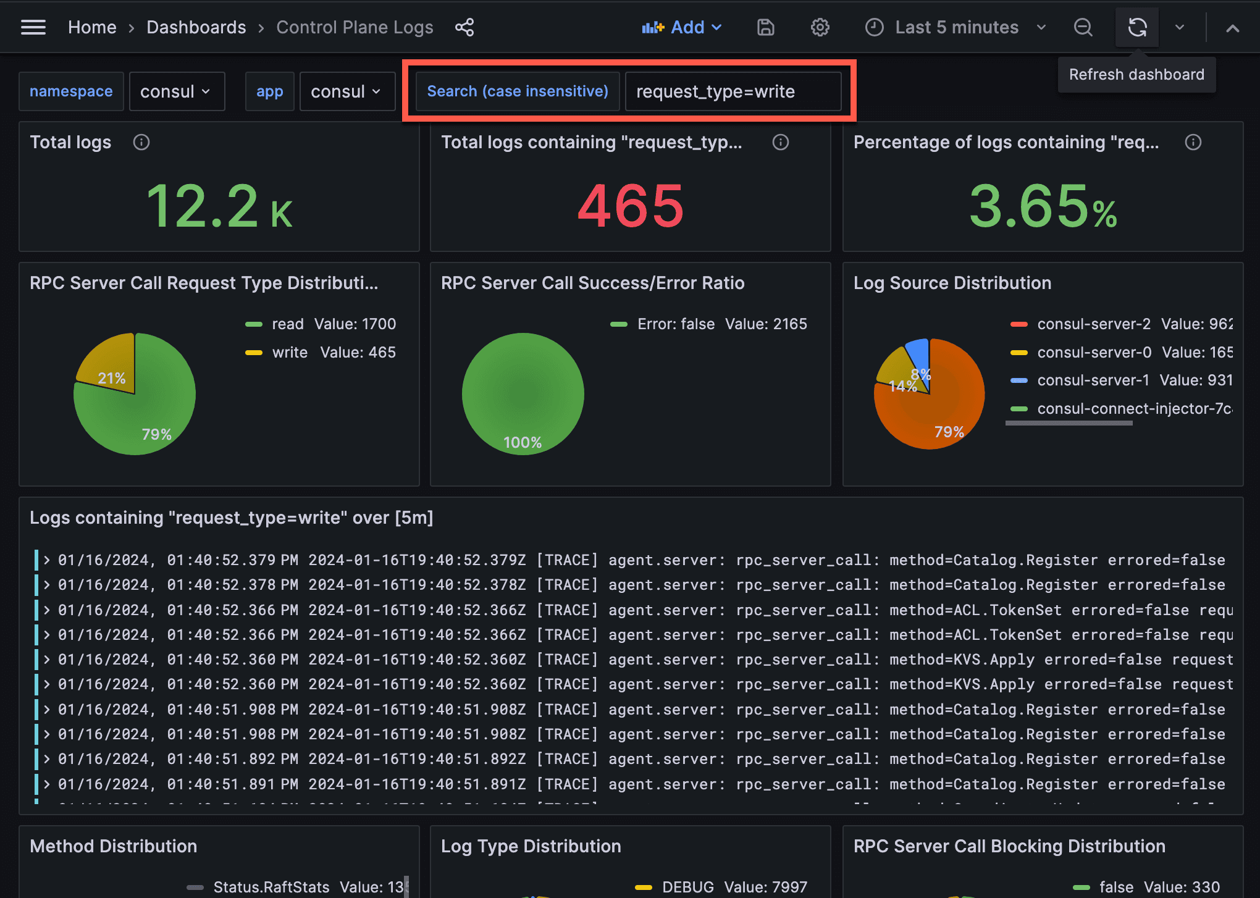The height and width of the screenshot is (898, 1260).
Task: Click the zoom out icon
Action: [1082, 27]
